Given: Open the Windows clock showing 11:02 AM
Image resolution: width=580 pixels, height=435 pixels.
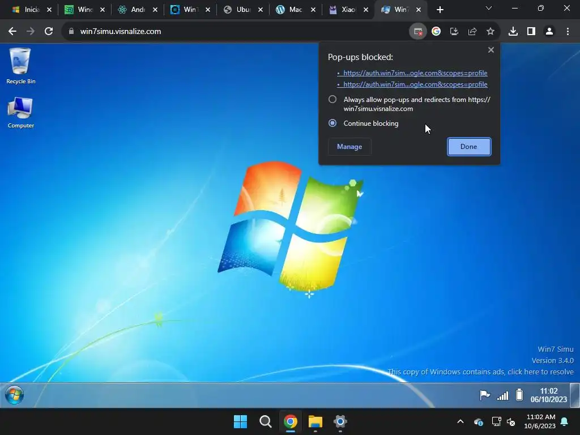Looking at the screenshot, I should click(x=540, y=421).
